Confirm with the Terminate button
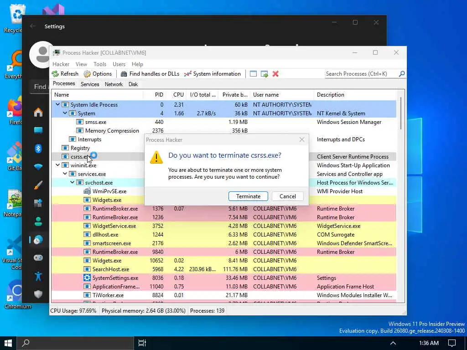 point(248,196)
